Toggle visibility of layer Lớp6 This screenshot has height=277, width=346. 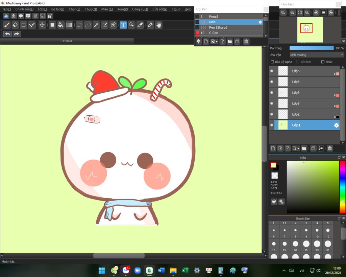pos(272,82)
